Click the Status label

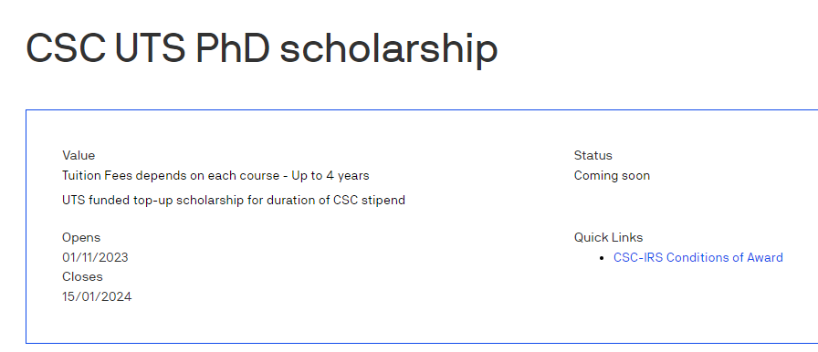point(593,155)
